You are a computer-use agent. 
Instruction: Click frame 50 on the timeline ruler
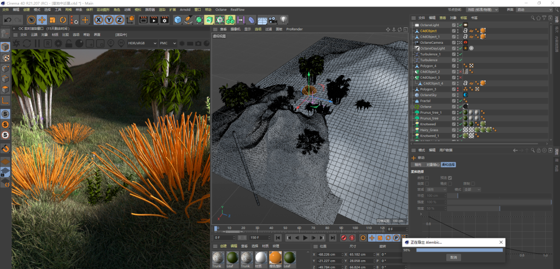(285, 228)
